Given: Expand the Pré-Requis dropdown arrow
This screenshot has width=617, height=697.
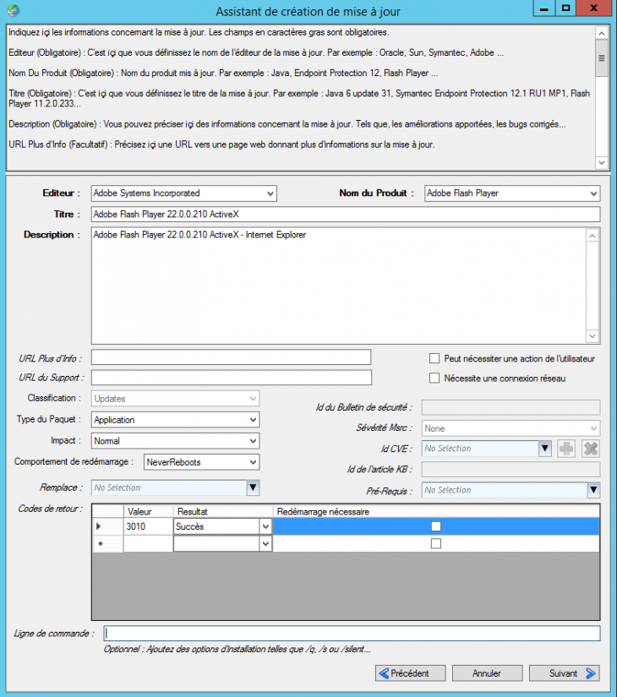Looking at the screenshot, I should pos(593,490).
